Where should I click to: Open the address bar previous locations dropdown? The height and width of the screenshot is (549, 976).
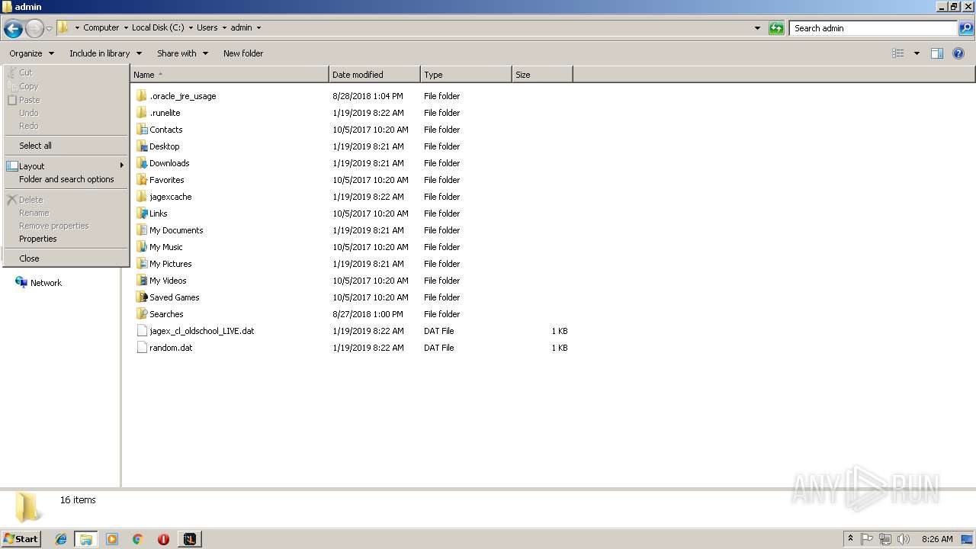[x=757, y=28]
